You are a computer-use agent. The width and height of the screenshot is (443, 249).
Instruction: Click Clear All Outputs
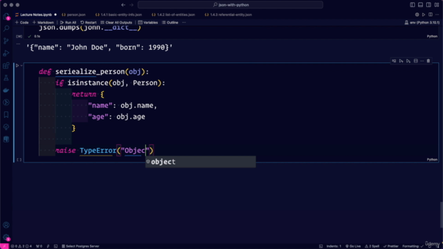coord(116,23)
